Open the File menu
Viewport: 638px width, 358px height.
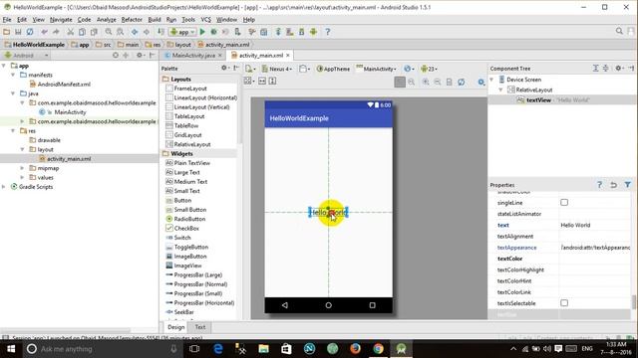(x=7, y=19)
